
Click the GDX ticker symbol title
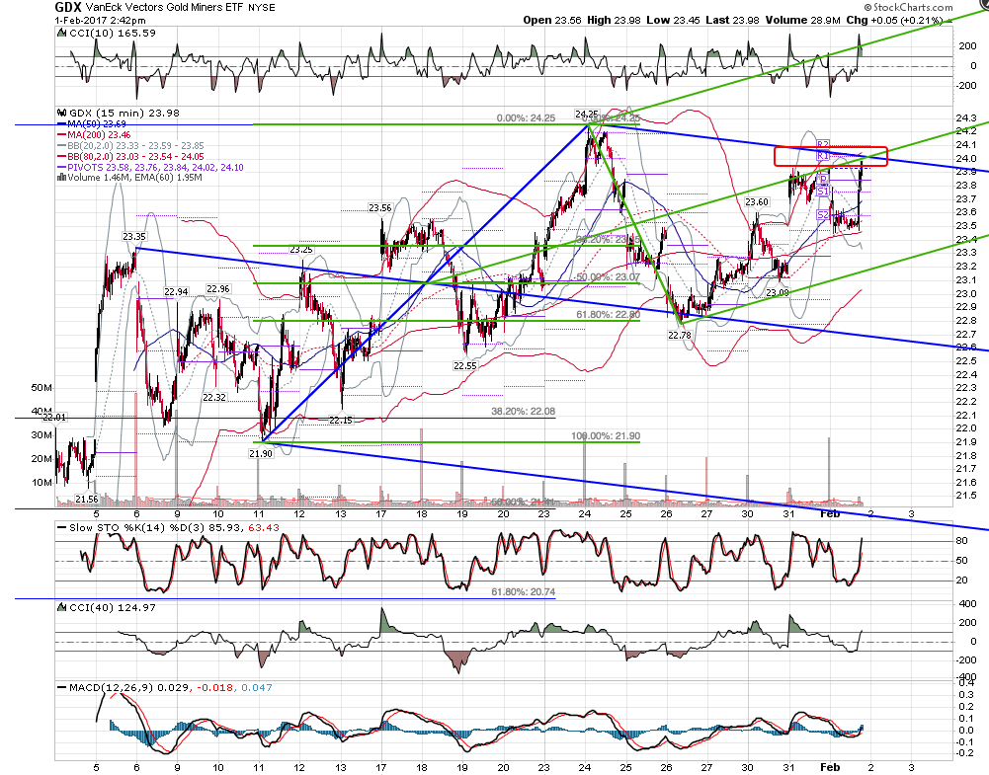coord(67,7)
